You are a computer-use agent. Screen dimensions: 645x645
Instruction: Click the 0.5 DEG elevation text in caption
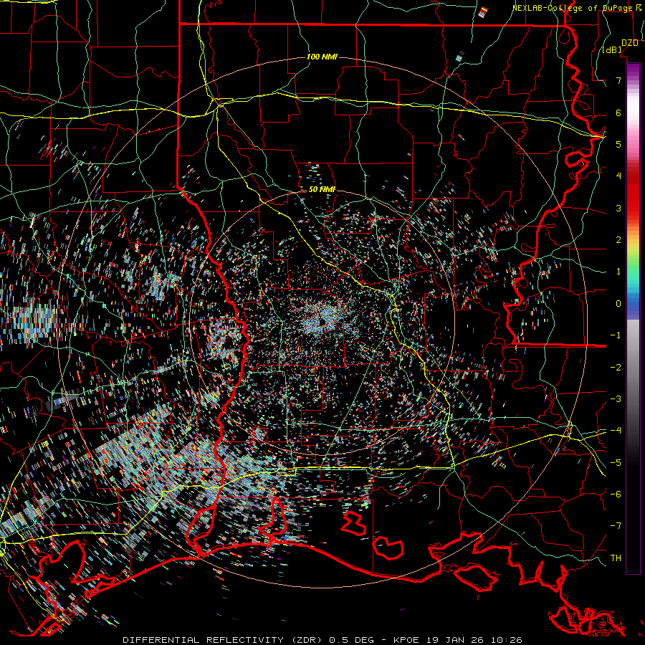pyautogui.click(x=352, y=640)
